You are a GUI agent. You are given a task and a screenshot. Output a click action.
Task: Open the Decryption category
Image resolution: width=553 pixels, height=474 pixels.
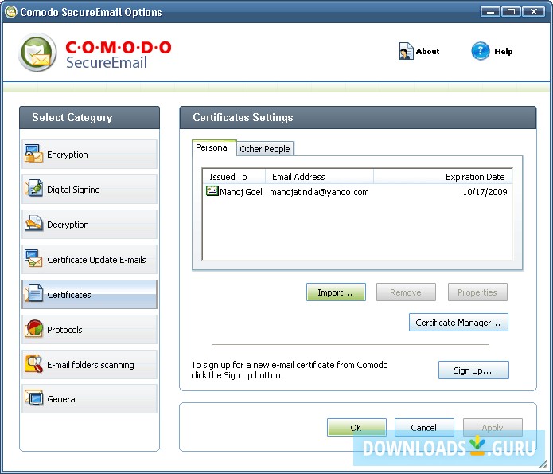coord(89,225)
